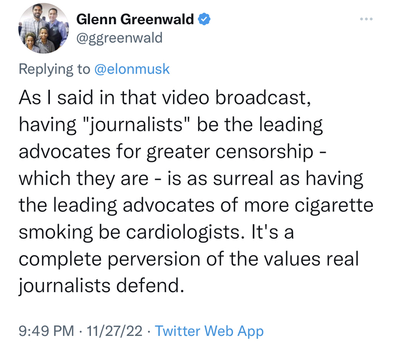Click the tweet's opening words "As I said"
393x350 pixels.
pyautogui.click(x=53, y=97)
